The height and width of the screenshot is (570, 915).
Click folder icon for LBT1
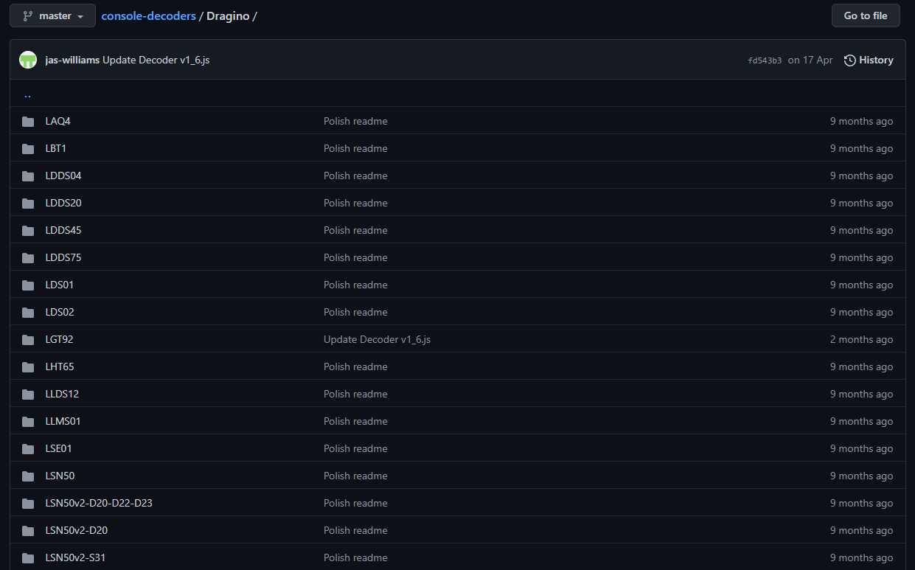pos(28,149)
